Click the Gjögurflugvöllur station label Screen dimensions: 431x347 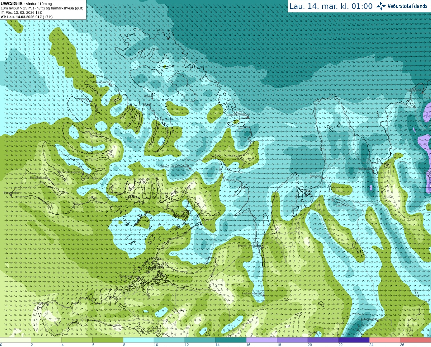(237, 115)
